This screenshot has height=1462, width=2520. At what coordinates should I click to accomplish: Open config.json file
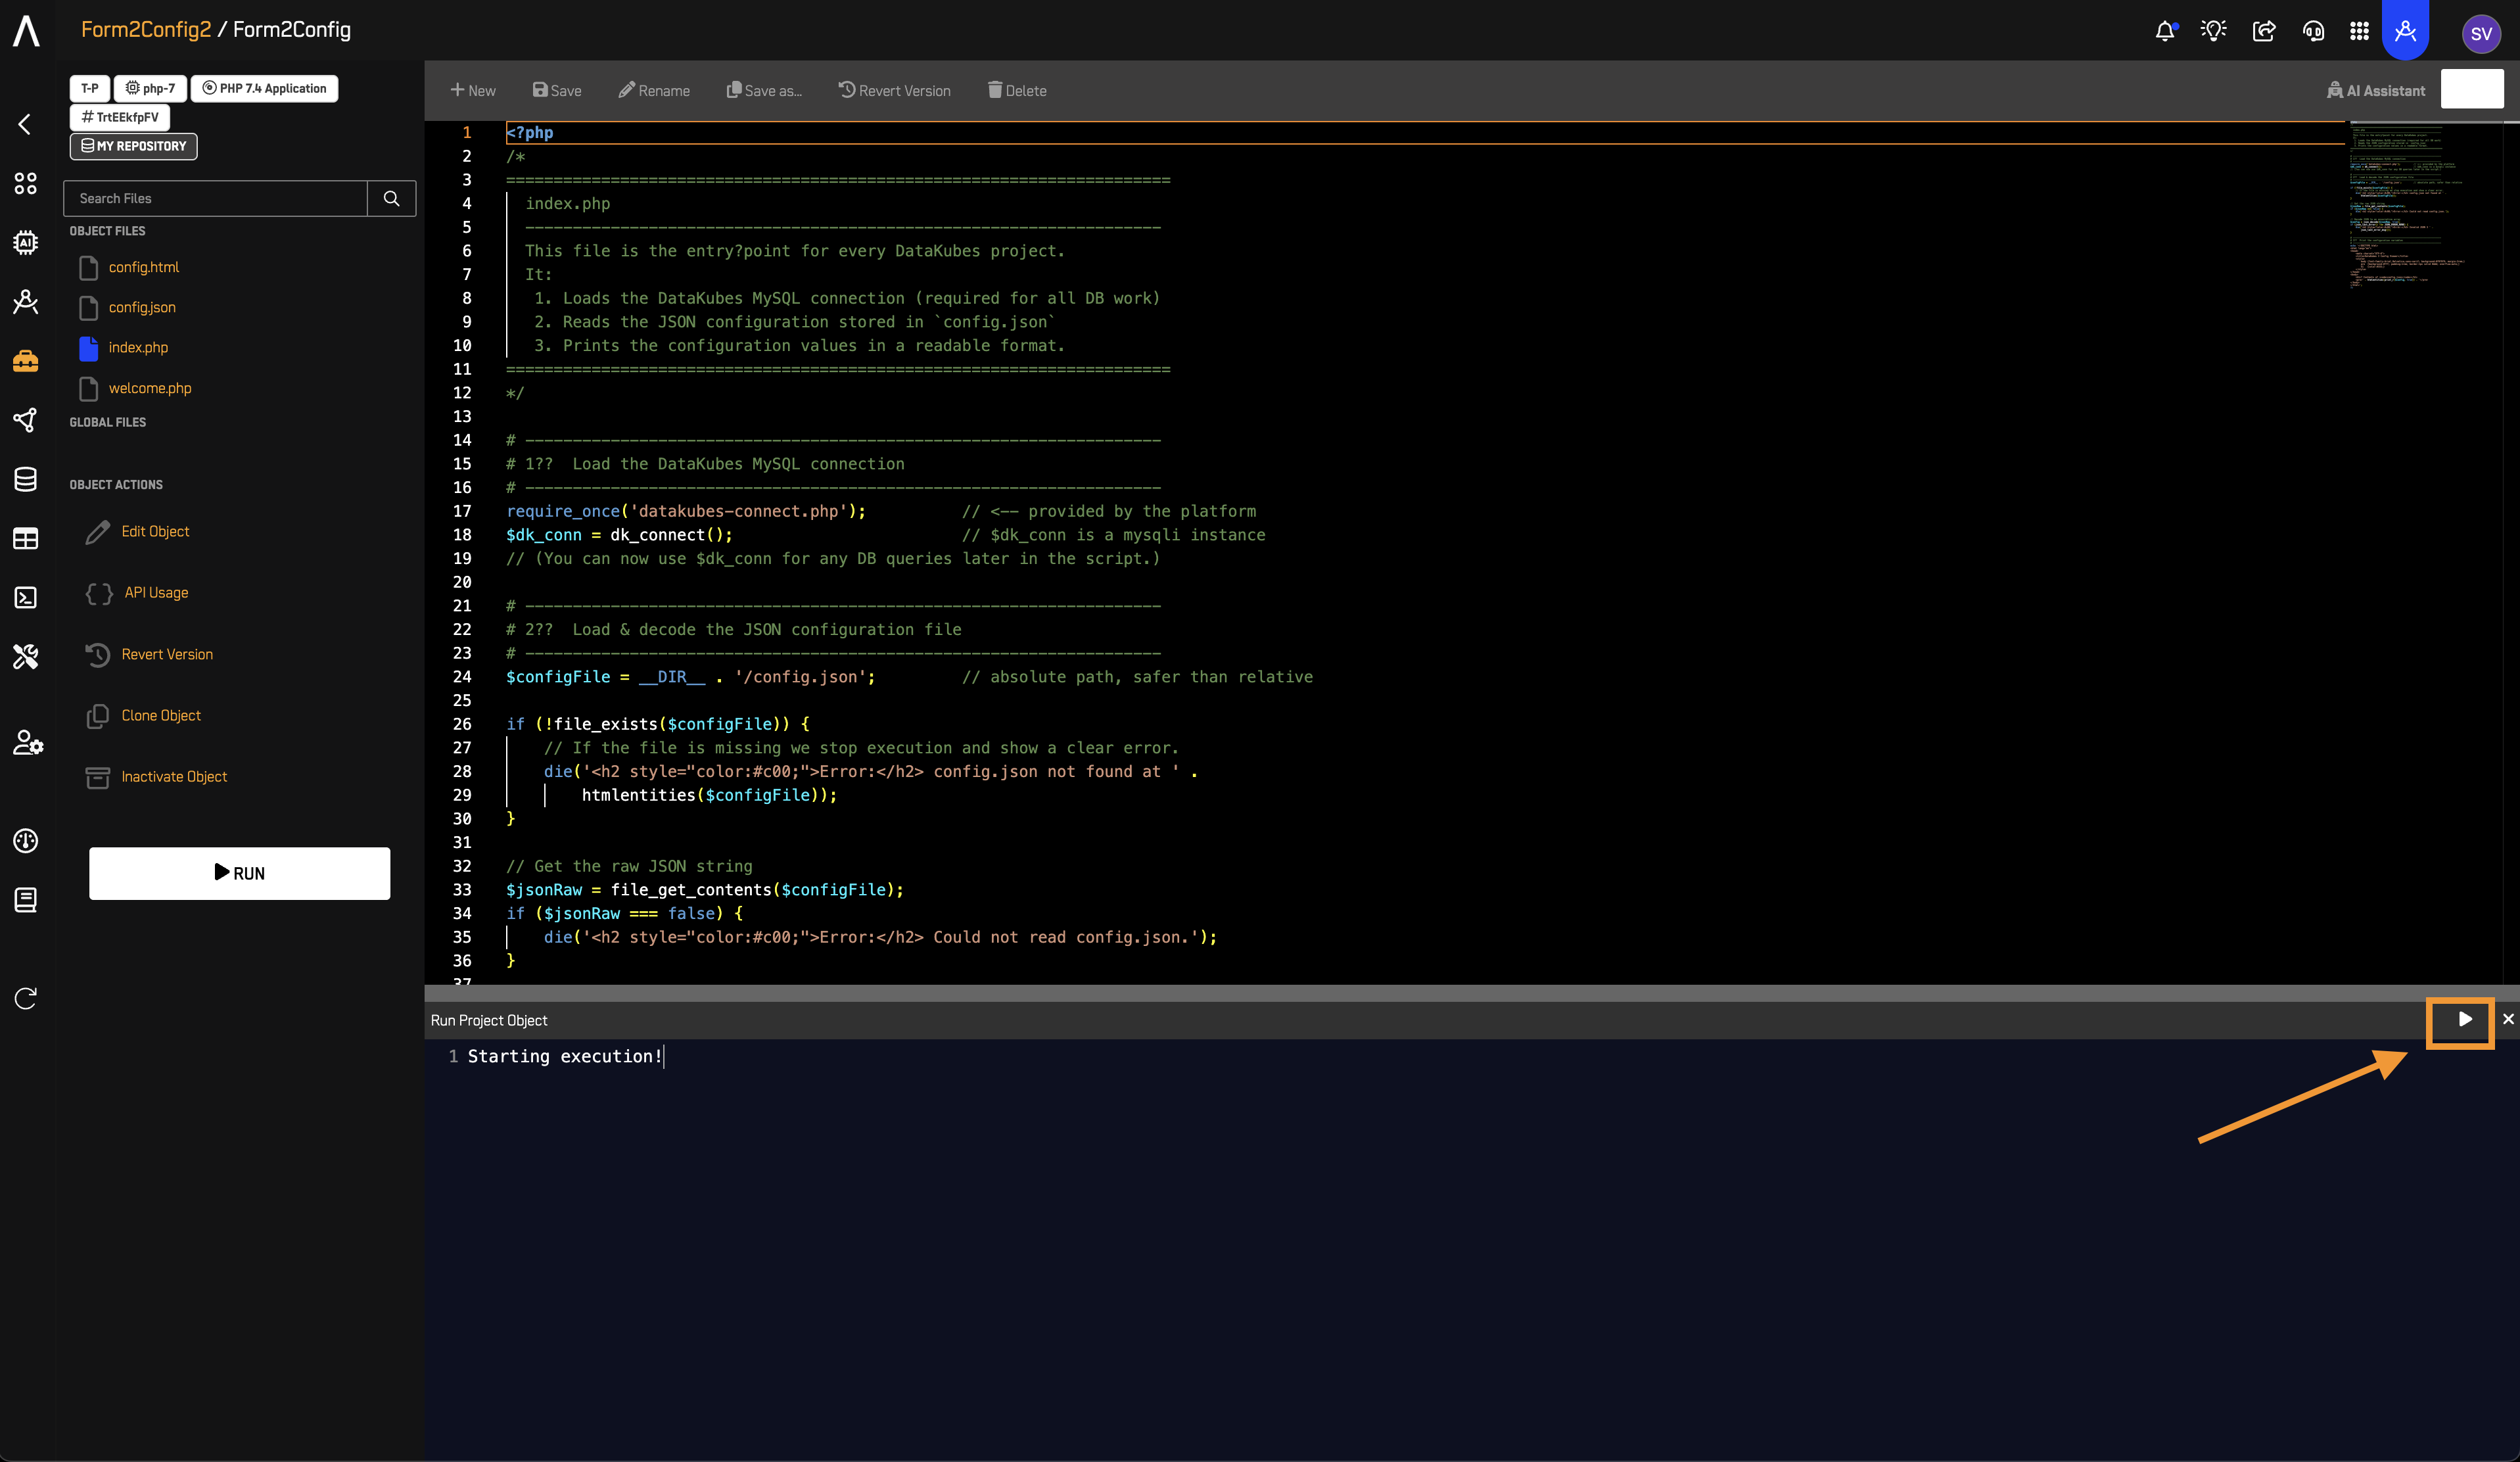pos(142,307)
